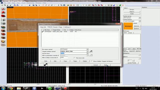Select the Entity tool
Viewport: 160px width, 90px height.
tap(3, 20)
